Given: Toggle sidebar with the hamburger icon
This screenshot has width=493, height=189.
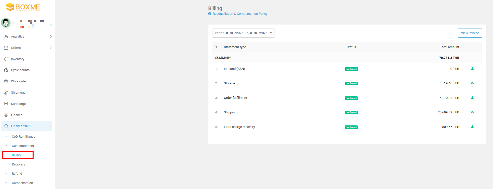Looking at the screenshot, I should [46, 7].
